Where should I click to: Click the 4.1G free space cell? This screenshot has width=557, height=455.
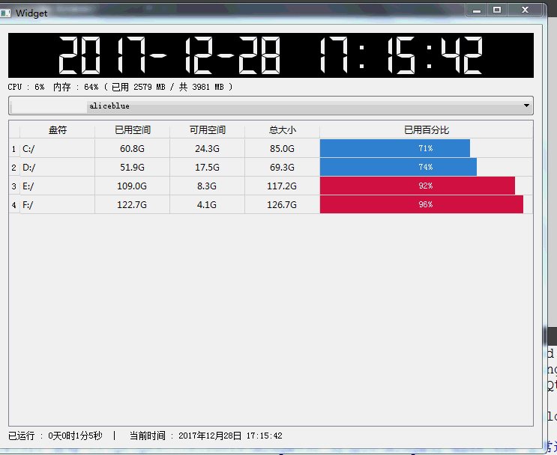click(208, 205)
